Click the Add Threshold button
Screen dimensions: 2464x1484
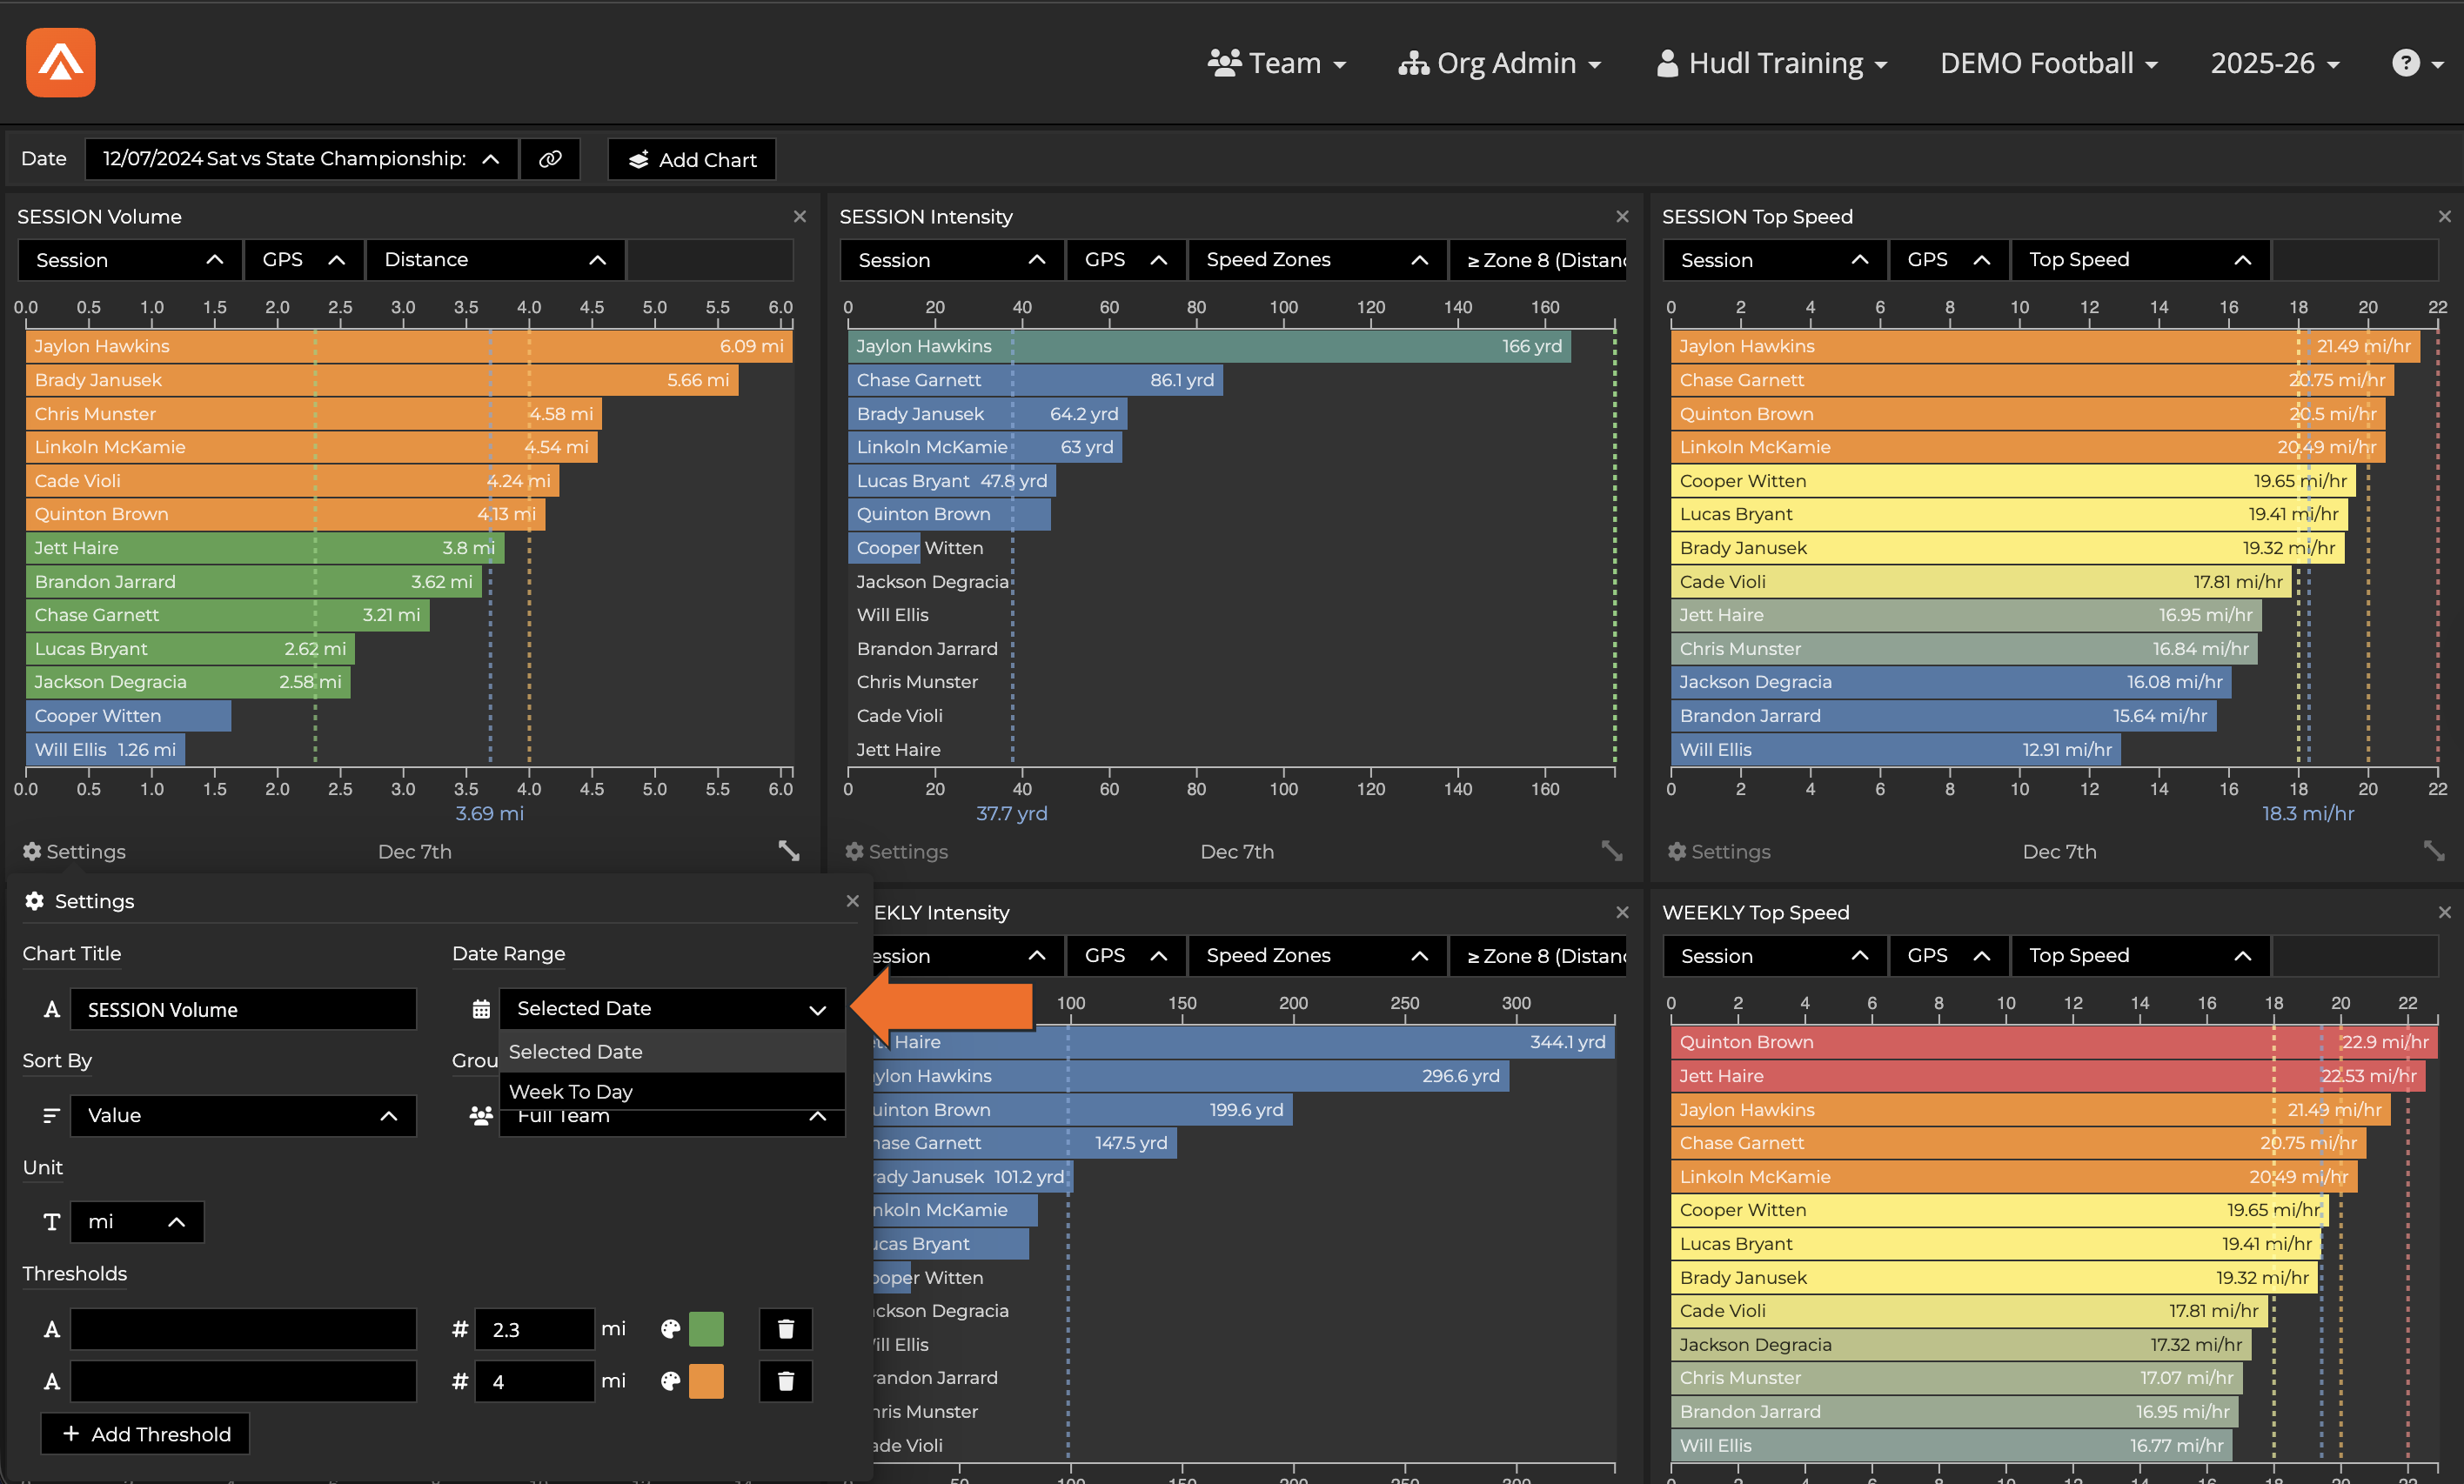[145, 1433]
